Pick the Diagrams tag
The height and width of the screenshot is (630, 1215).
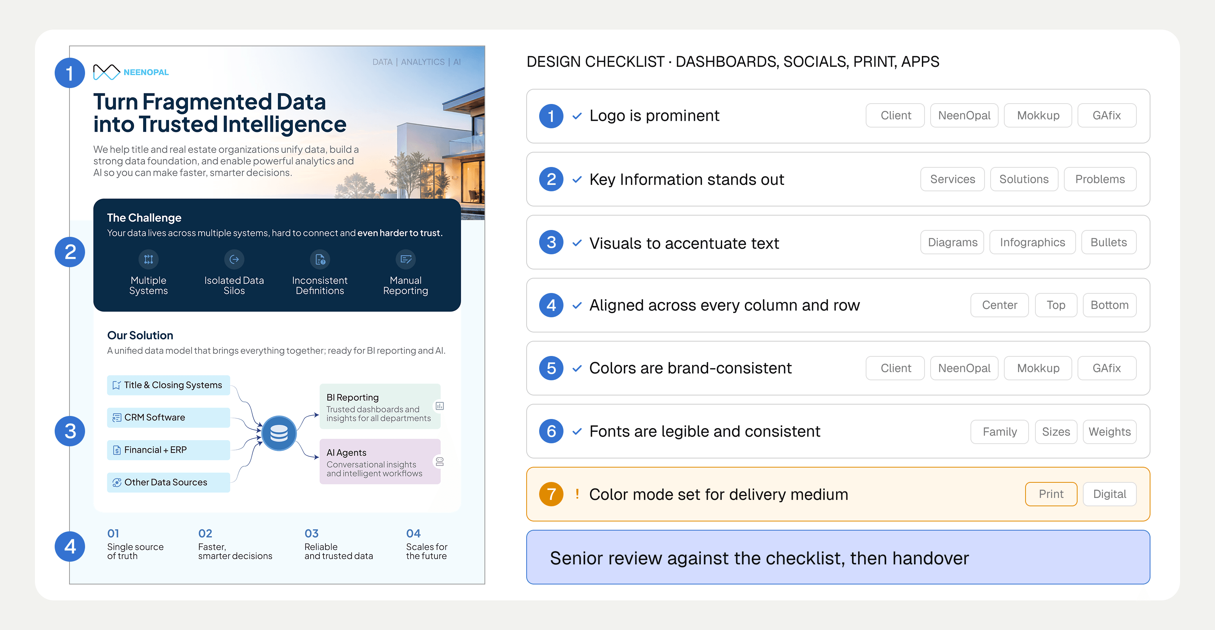952,243
